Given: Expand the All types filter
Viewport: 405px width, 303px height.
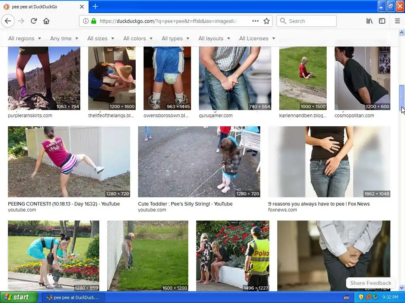Looking at the screenshot, I should click(175, 38).
